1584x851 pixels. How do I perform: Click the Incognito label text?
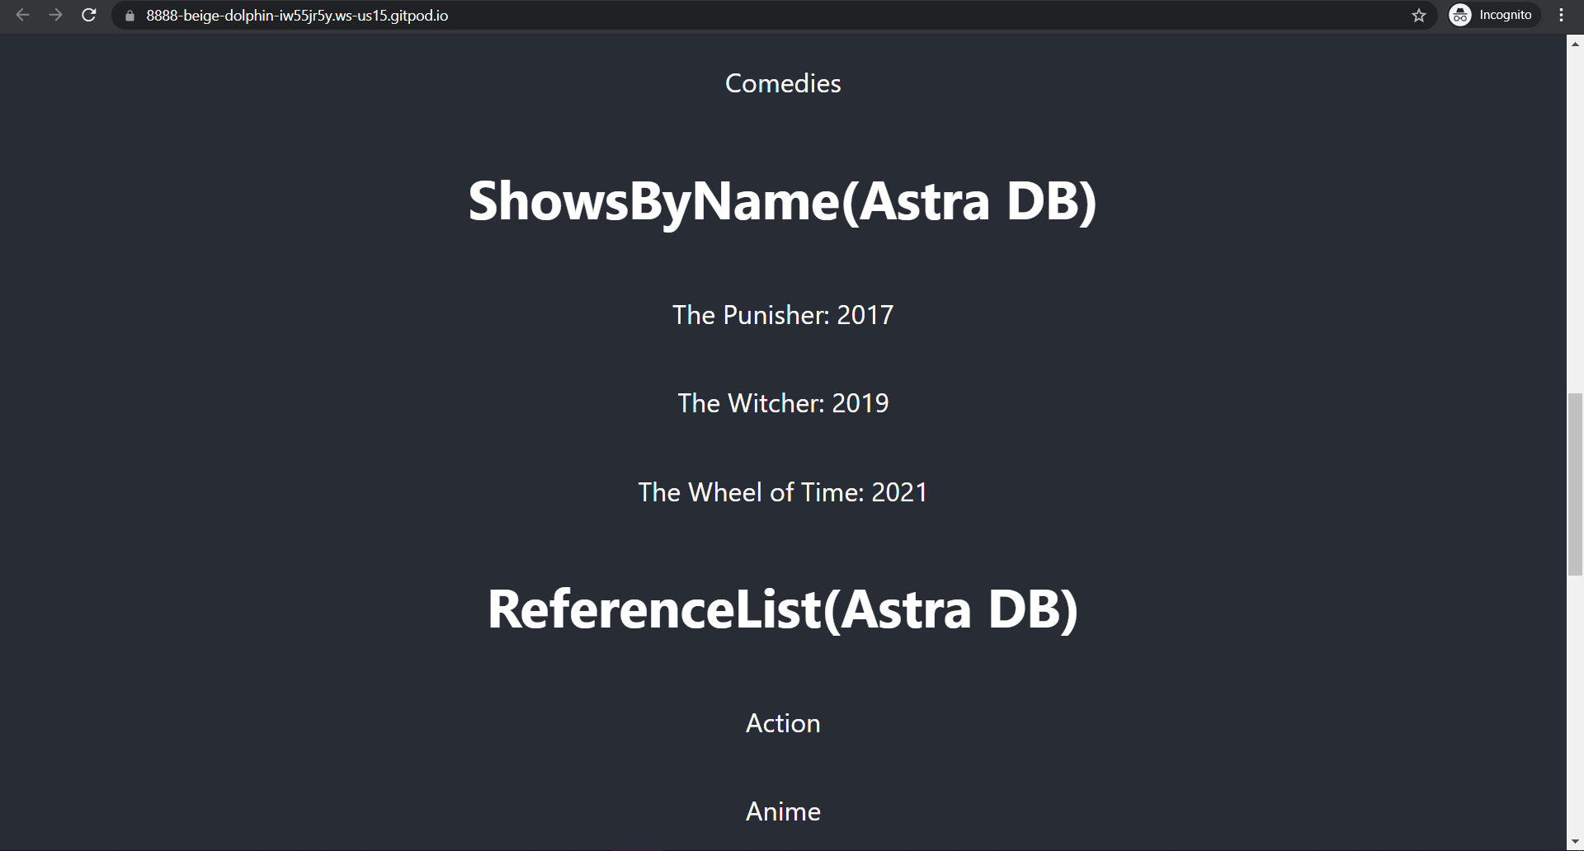point(1506,15)
